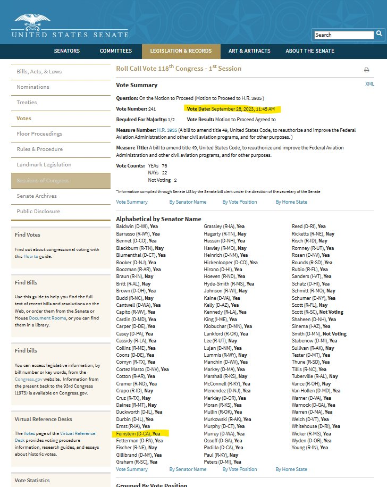This screenshot has width=387, height=487.
Task: Click bottom Vote Summary link
Action: click(x=132, y=469)
